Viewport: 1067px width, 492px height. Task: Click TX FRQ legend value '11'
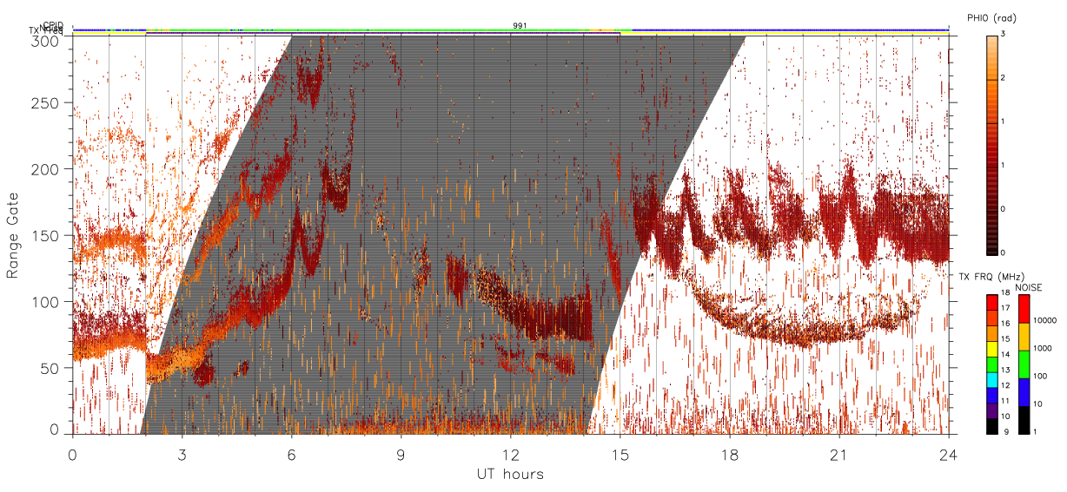pos(1006,401)
